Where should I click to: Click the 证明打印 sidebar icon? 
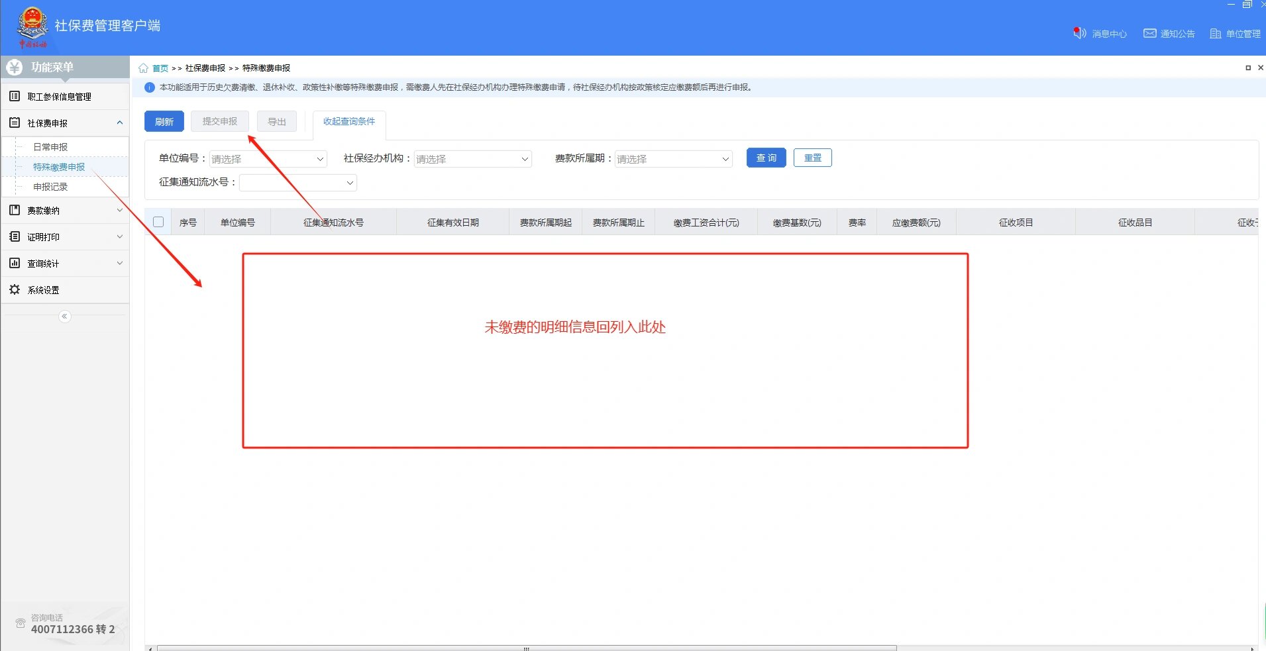pyautogui.click(x=15, y=237)
